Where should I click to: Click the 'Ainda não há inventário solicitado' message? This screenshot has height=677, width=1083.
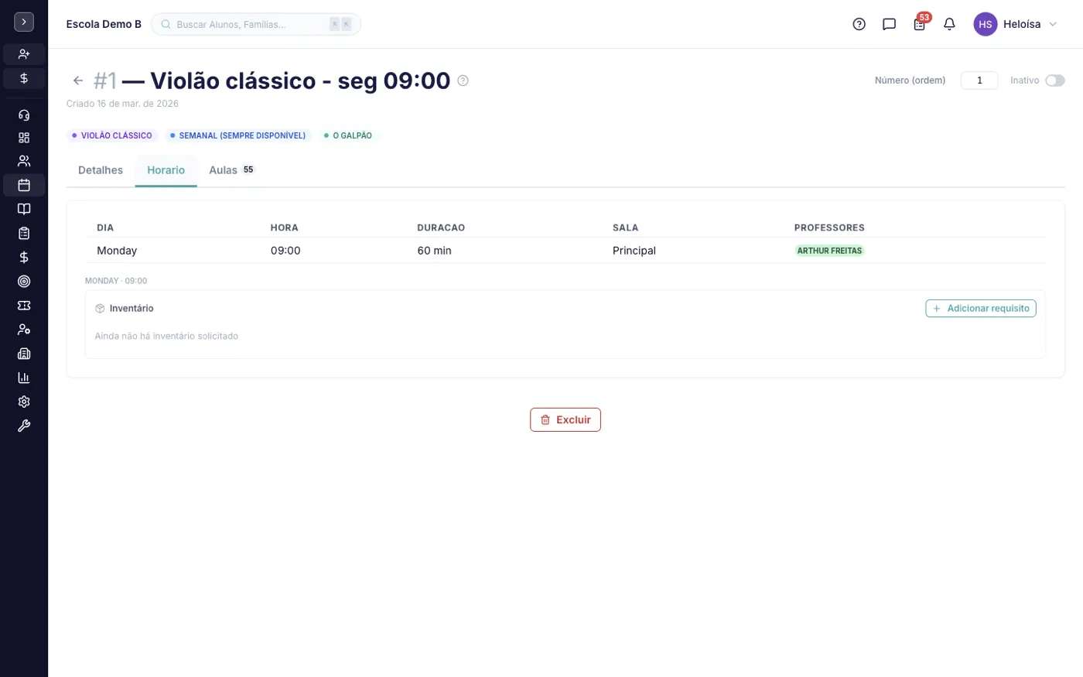[166, 336]
